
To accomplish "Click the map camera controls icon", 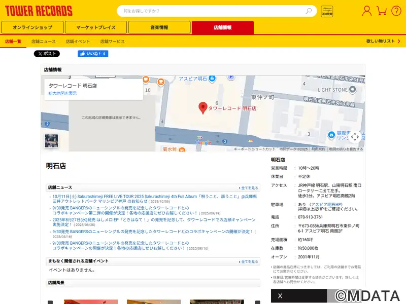I will point(355,137).
